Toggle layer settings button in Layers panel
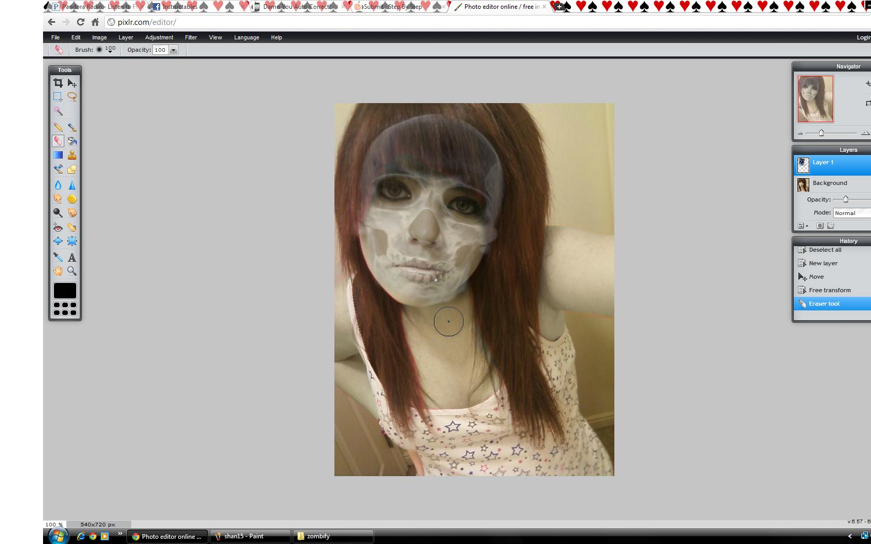Image resolution: width=871 pixels, height=544 pixels. [x=803, y=226]
